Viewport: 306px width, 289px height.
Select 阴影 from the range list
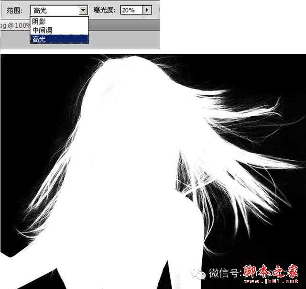[x=59, y=21]
